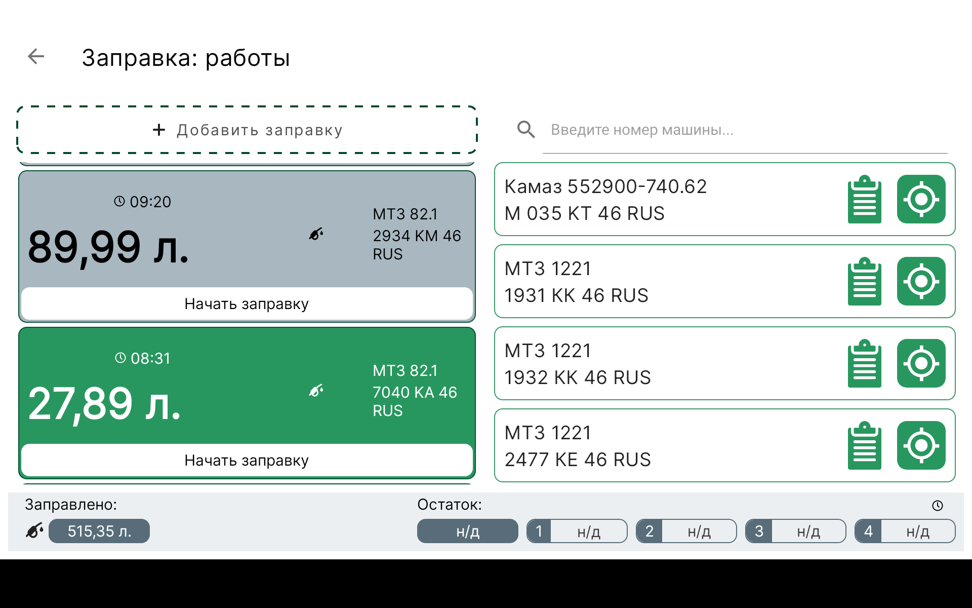The width and height of the screenshot is (972, 608).
Task: Click the total Остаток н/д badge
Action: tap(468, 531)
